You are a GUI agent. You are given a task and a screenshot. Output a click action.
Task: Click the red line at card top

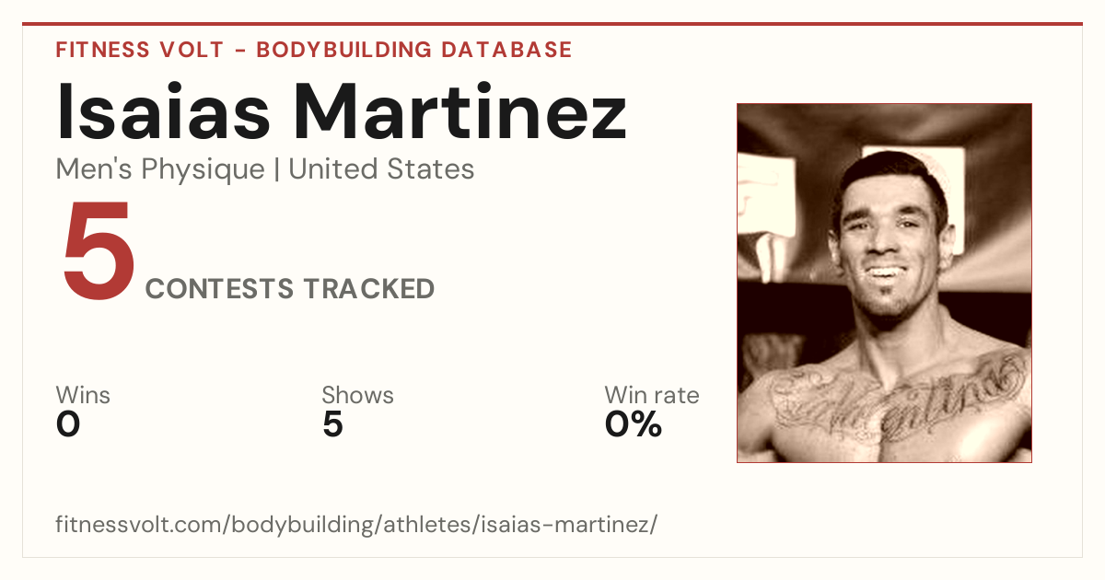552,24
